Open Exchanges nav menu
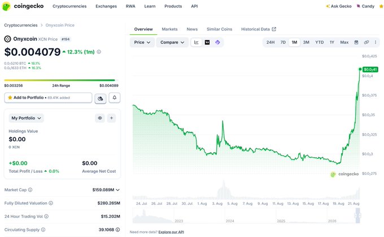 106,6
